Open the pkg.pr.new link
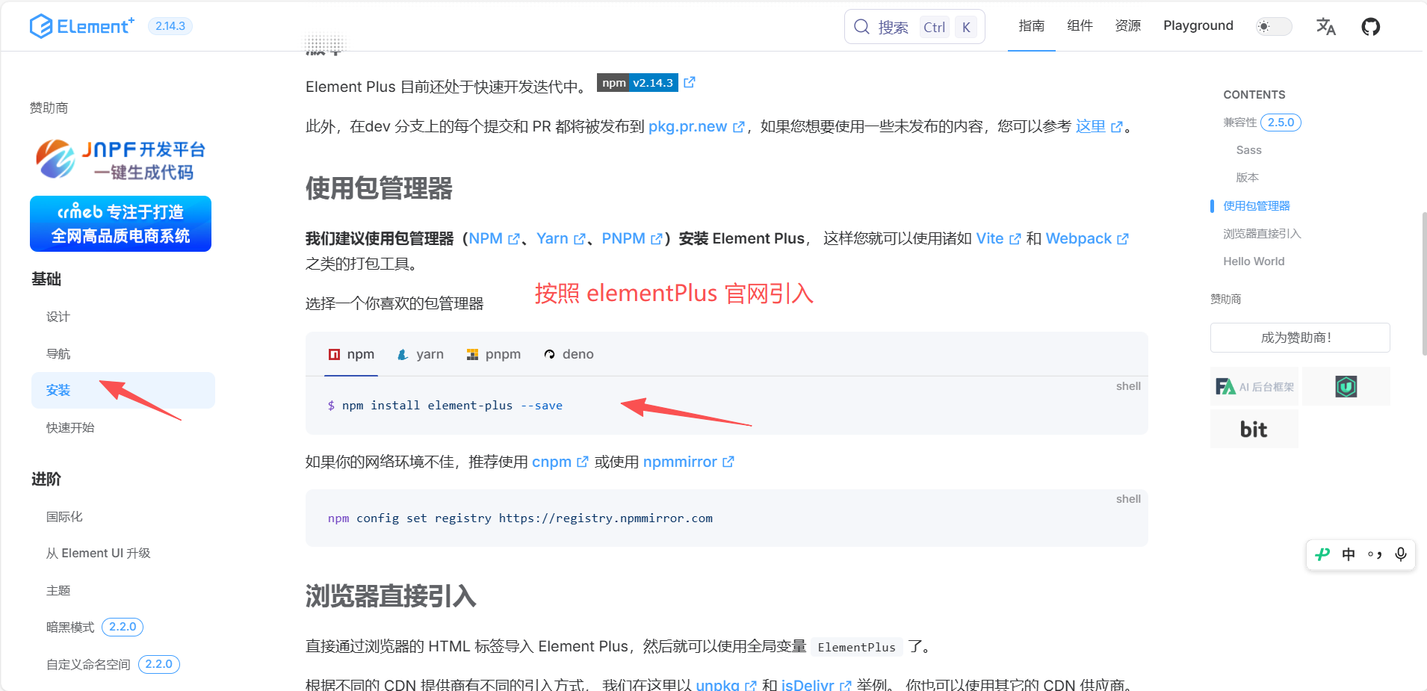The height and width of the screenshot is (691, 1427). point(696,126)
